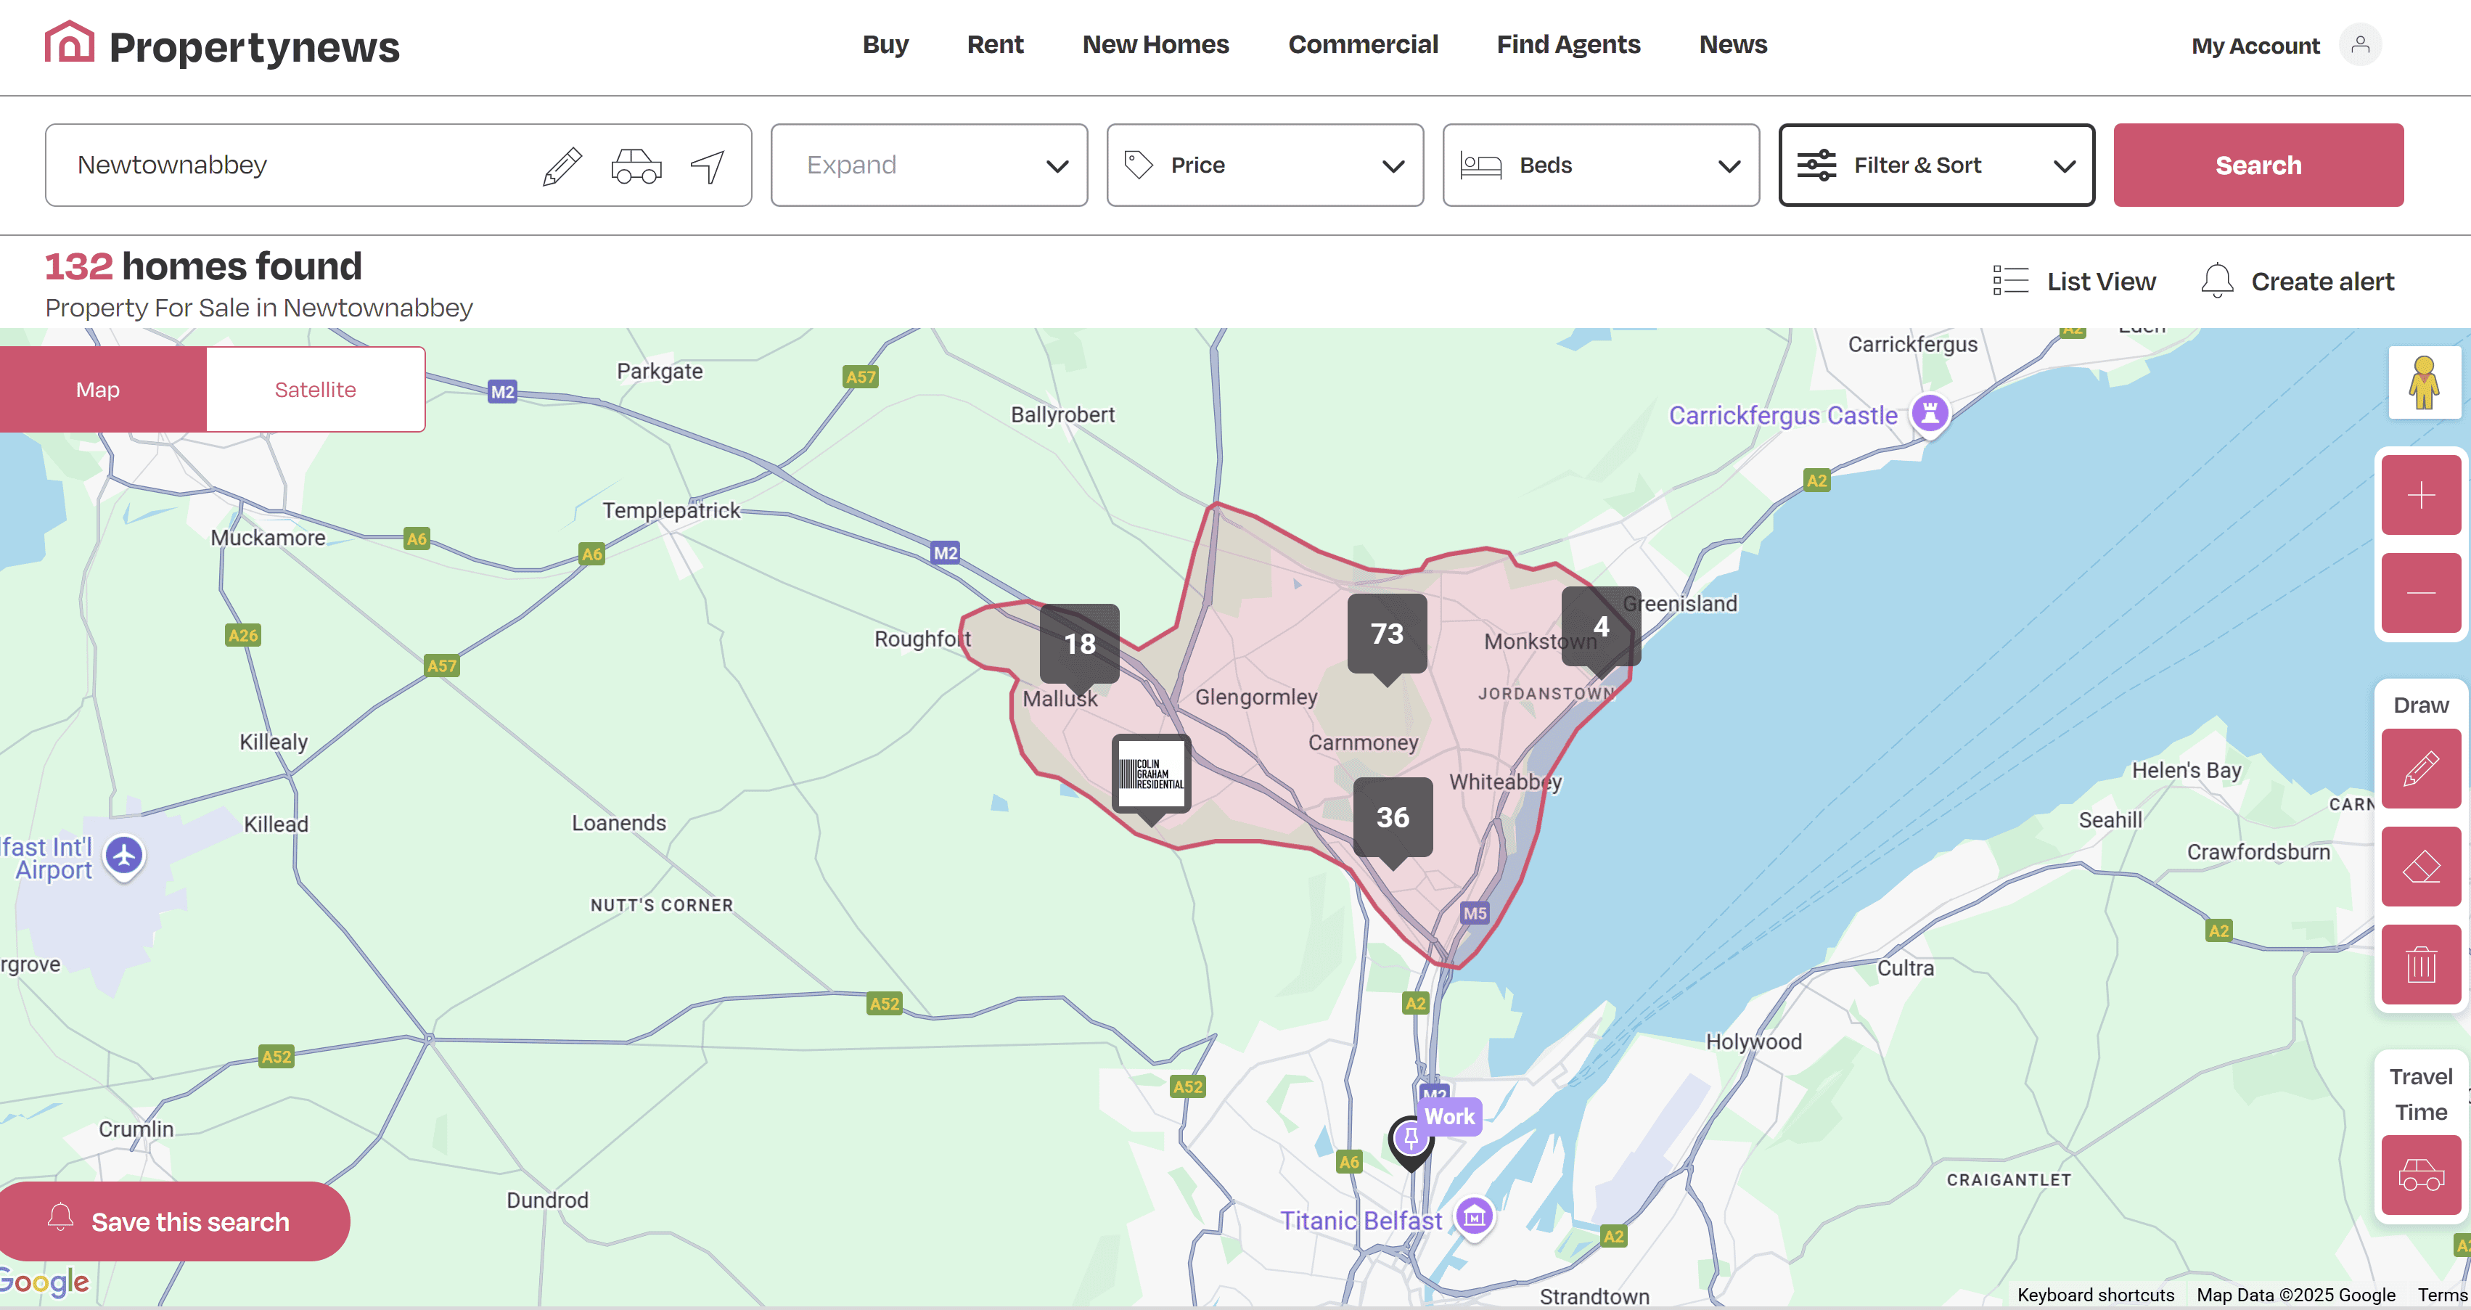Open the New Homes menu
The image size is (2471, 1310).
1155,44
